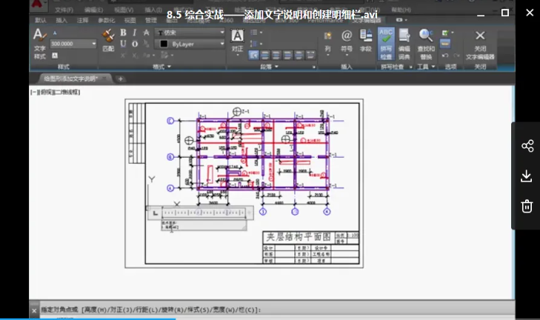The width and height of the screenshot is (540, 320).
Task: Enable the 拼写检查 spell check button
Action: (x=386, y=44)
